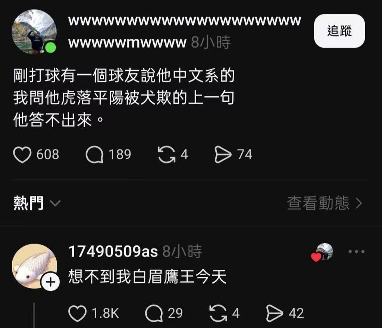The width and height of the screenshot is (382, 328).
Task: Like the 17490509as reply heart icon
Action: coord(78,313)
